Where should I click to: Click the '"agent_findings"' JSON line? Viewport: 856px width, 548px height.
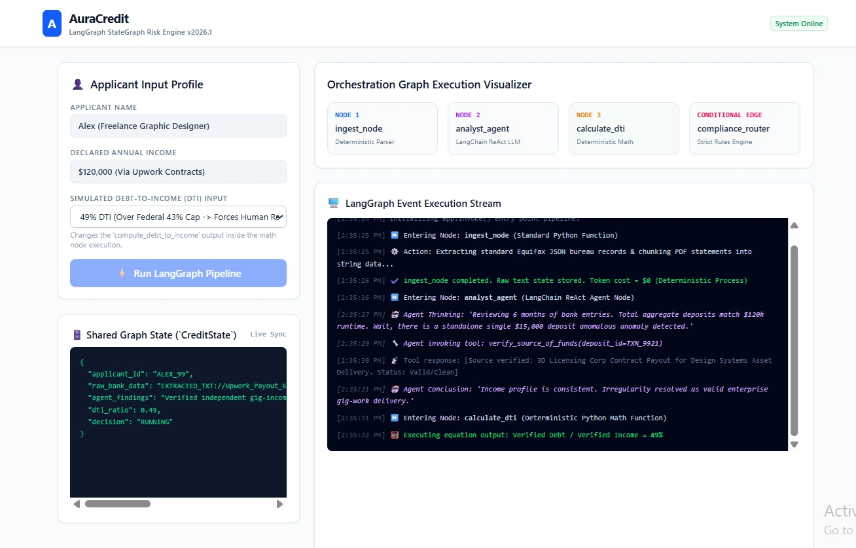[187, 397]
